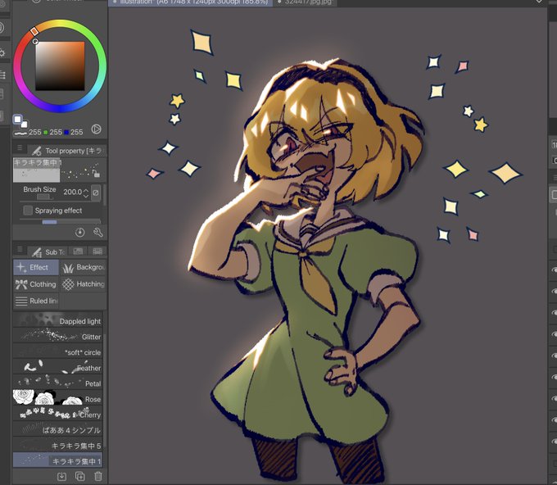Select キラキラ集中１ in sub tool list

coord(58,460)
